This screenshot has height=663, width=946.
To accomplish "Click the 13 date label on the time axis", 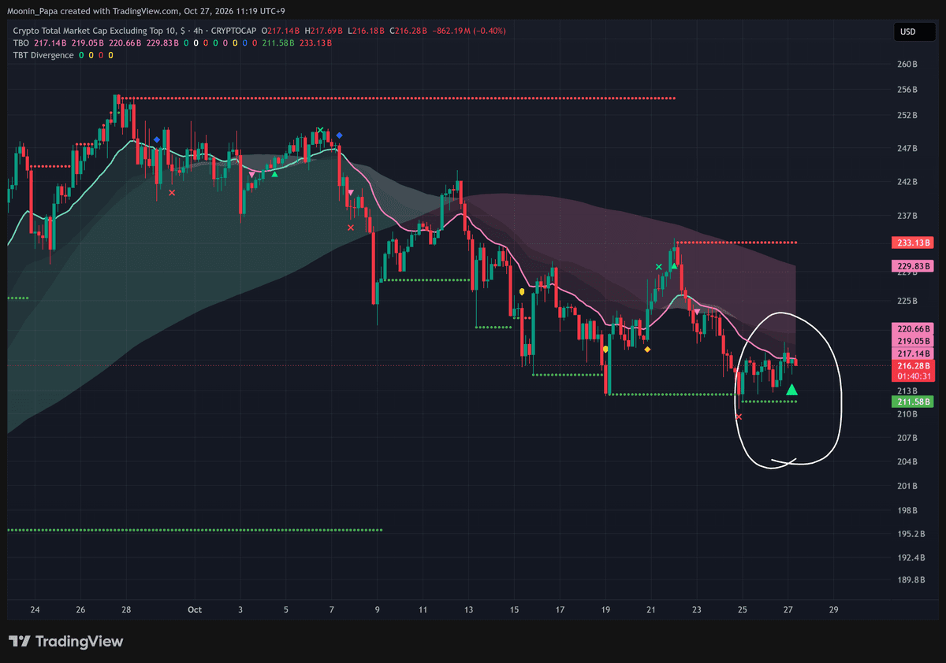I will click(x=469, y=609).
